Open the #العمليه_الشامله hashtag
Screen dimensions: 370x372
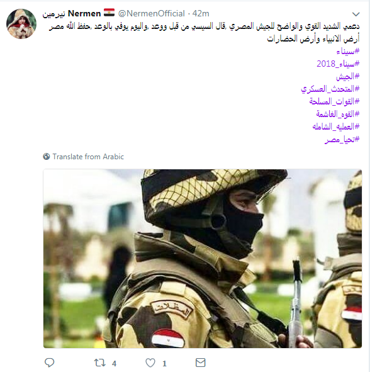(x=336, y=127)
